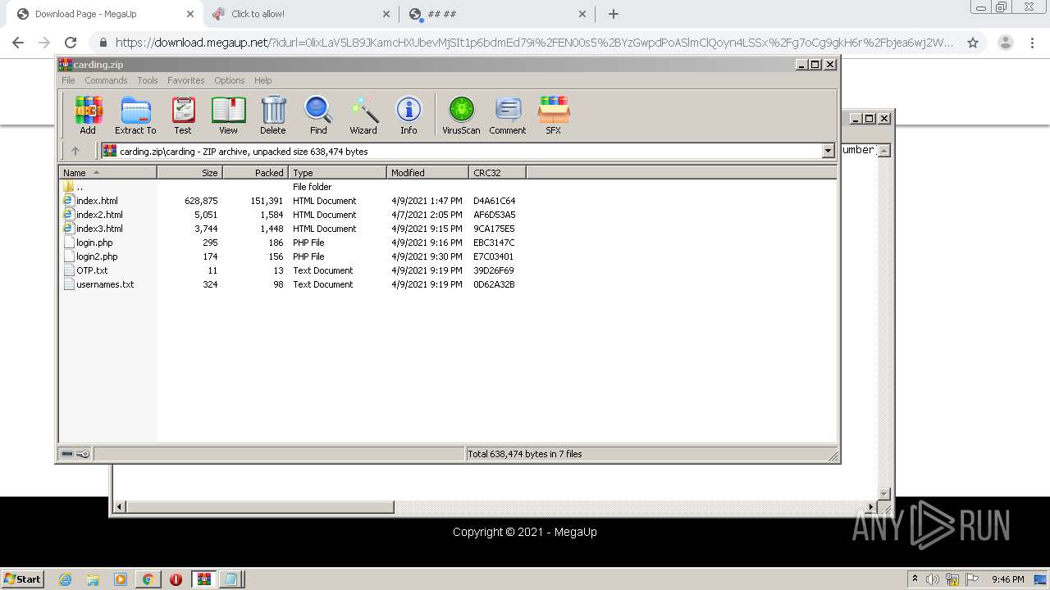Open the View tool in WinRAR
This screenshot has width=1050, height=590.
point(228,115)
